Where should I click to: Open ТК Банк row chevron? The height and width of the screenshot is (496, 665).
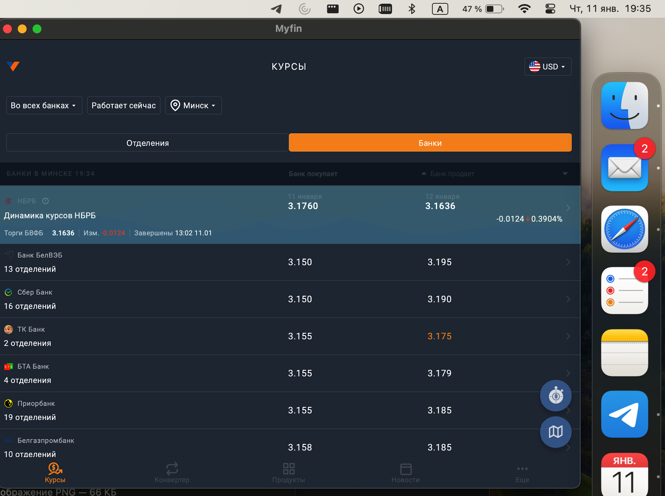coord(568,336)
